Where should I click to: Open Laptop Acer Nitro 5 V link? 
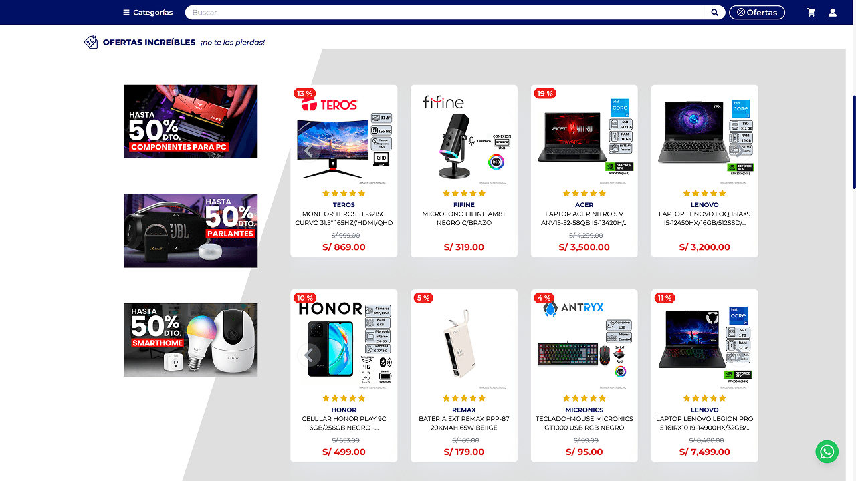point(584,218)
